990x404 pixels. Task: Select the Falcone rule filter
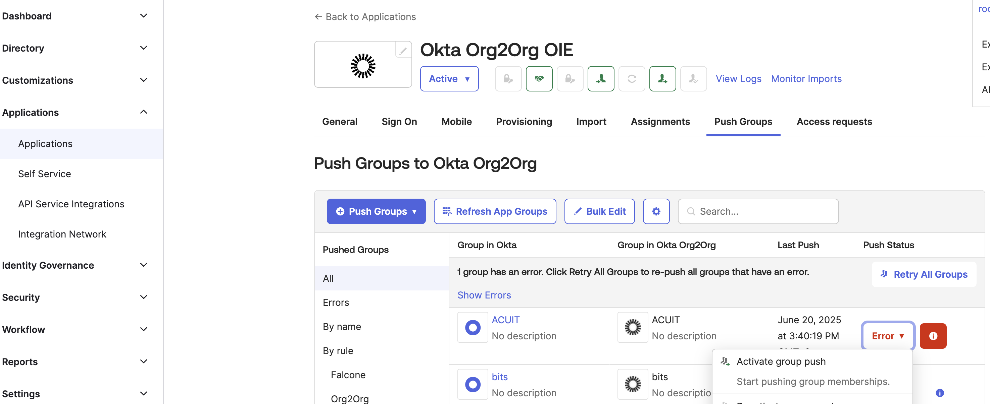[x=382, y=375]
